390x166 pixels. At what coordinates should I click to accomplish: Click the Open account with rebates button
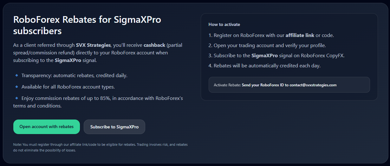(47, 127)
